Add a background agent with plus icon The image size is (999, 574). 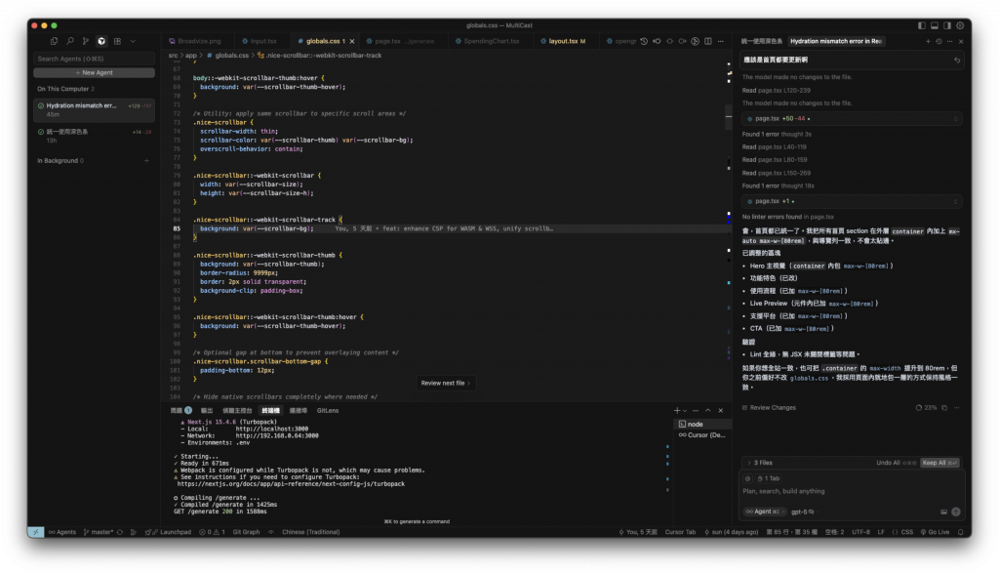[146, 161]
